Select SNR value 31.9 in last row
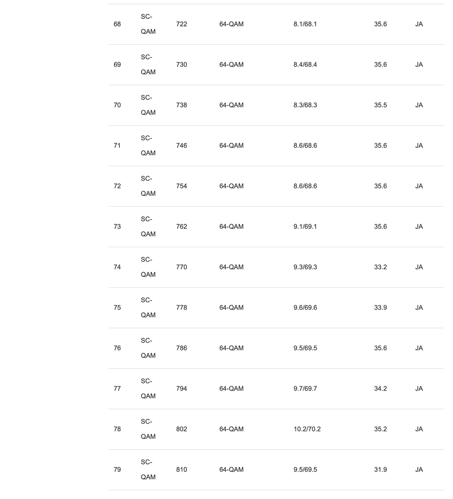 tap(380, 470)
